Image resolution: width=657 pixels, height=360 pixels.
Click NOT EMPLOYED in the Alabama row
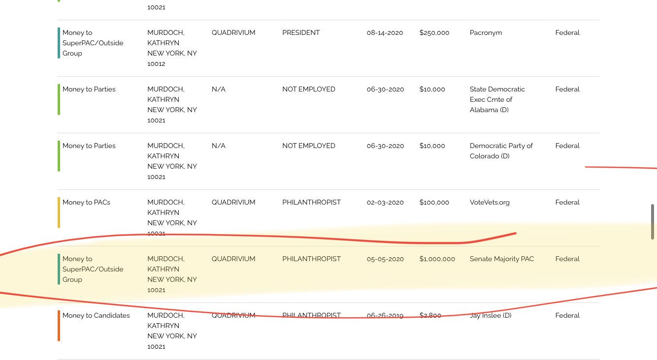[x=309, y=89]
